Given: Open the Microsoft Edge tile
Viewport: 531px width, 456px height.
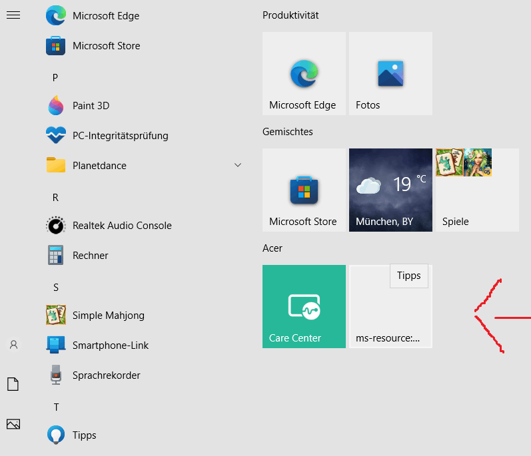Looking at the screenshot, I should [x=304, y=73].
